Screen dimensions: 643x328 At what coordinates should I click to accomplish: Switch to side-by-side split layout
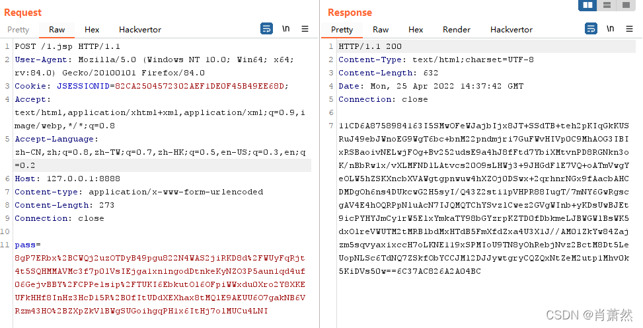587,5
